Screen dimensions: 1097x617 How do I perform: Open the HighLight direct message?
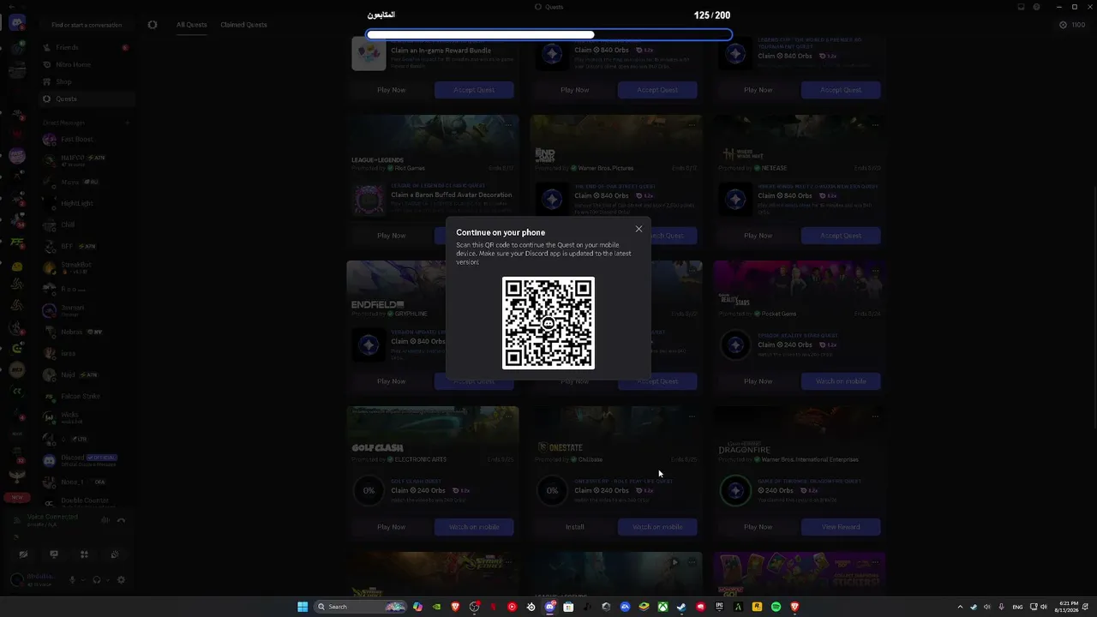tap(87, 203)
